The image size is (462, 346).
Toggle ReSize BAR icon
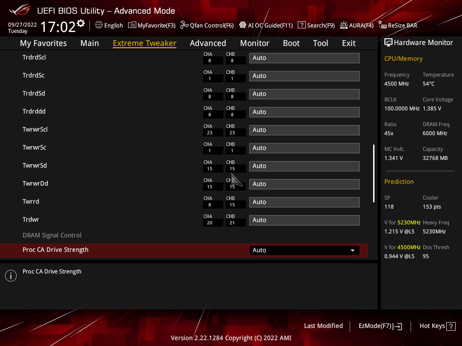point(383,25)
